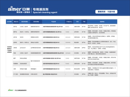Click the 气味 column header
Screen dimensions: 130x97
pos(84,22)
